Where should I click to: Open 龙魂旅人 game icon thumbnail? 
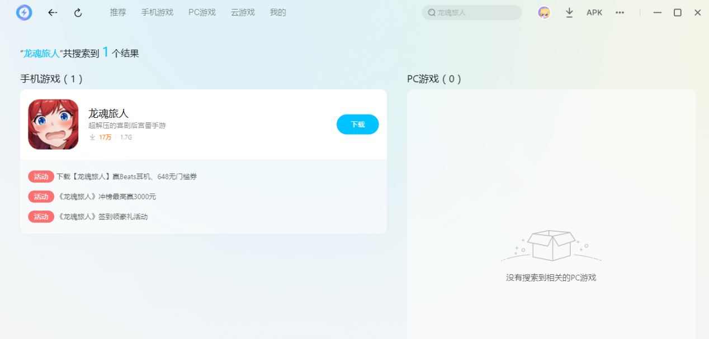(x=53, y=125)
